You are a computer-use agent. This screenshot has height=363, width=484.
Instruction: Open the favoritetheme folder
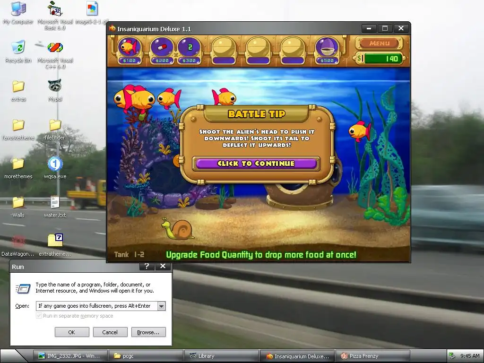[18, 130]
